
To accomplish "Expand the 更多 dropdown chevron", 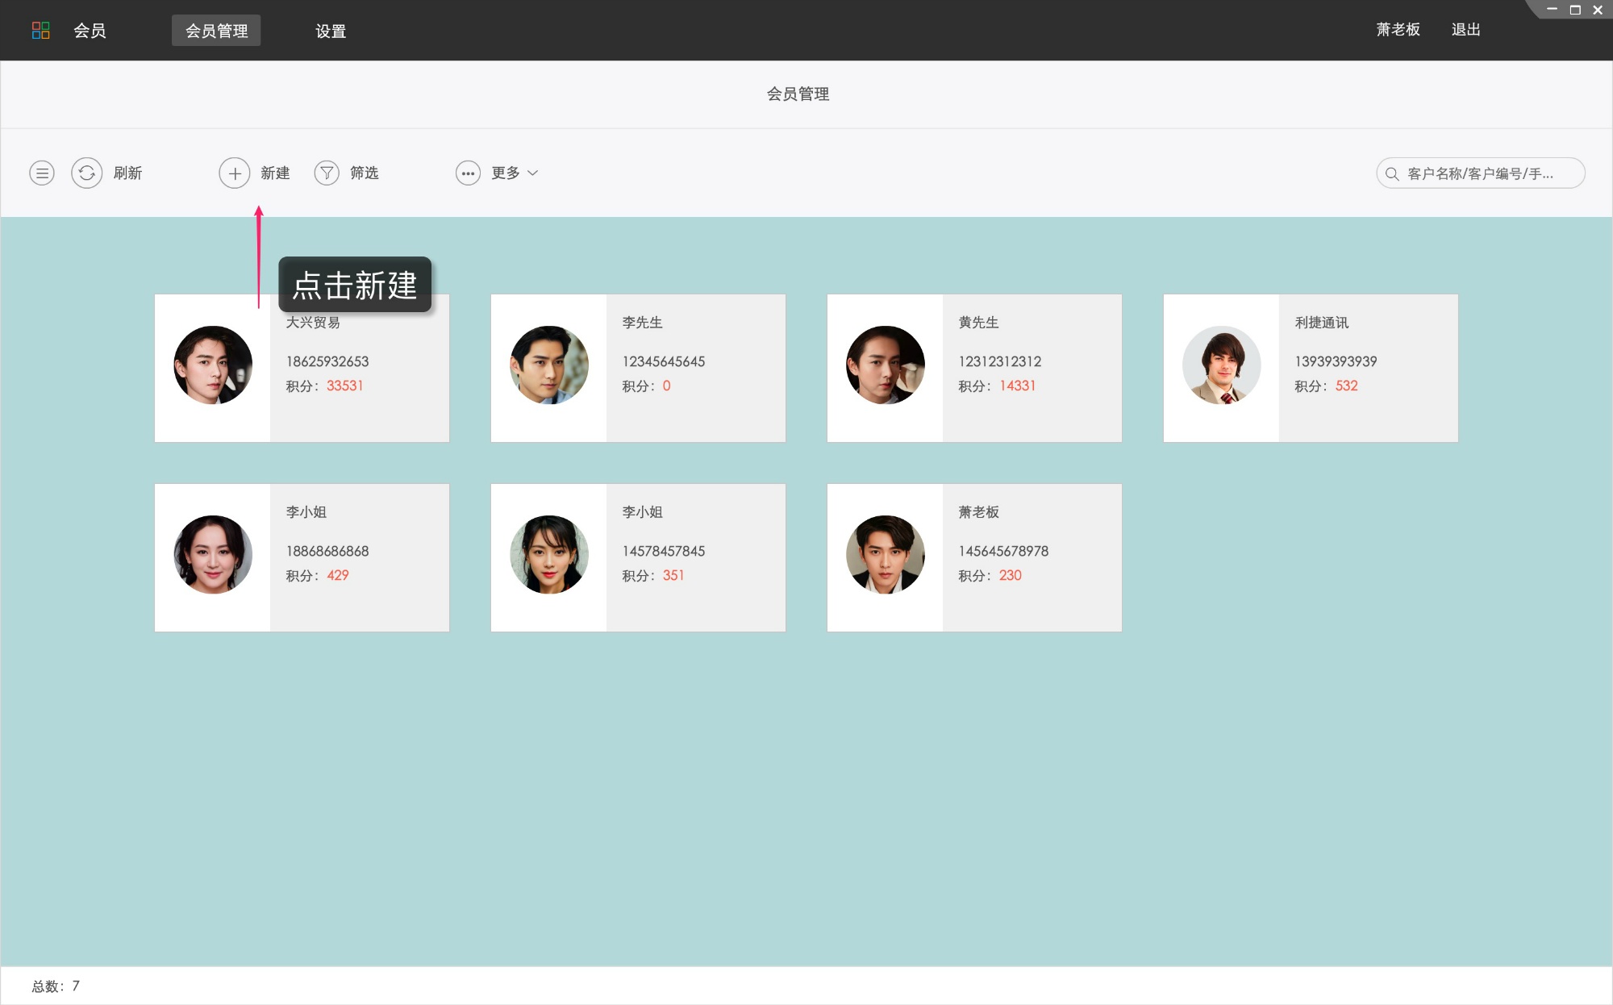I will coord(533,173).
